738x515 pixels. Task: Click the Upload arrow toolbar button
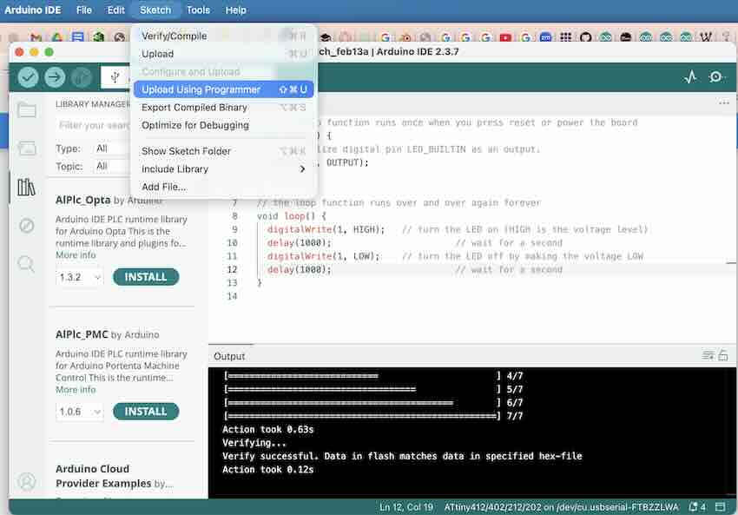pos(55,77)
